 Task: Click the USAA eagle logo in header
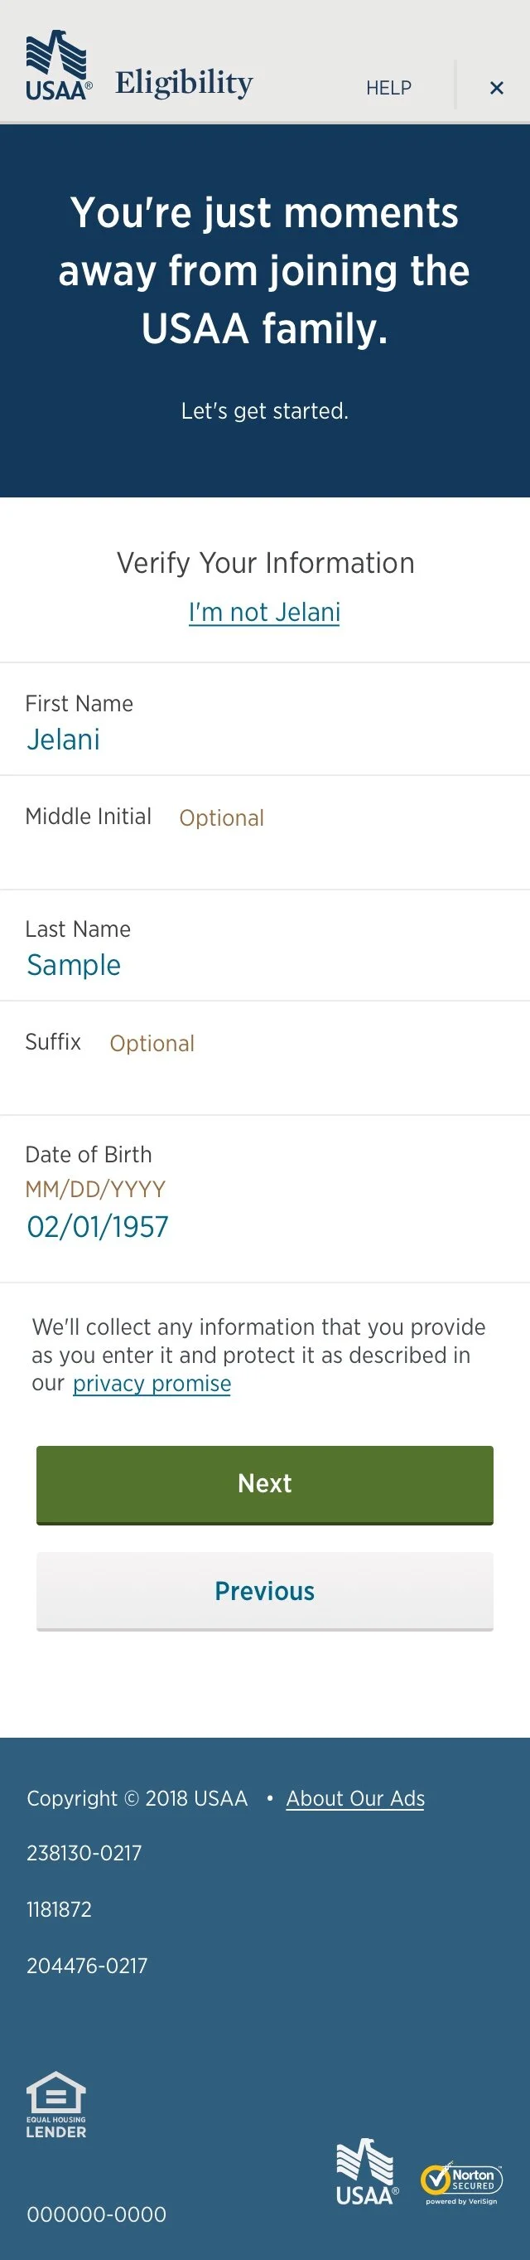point(59,65)
